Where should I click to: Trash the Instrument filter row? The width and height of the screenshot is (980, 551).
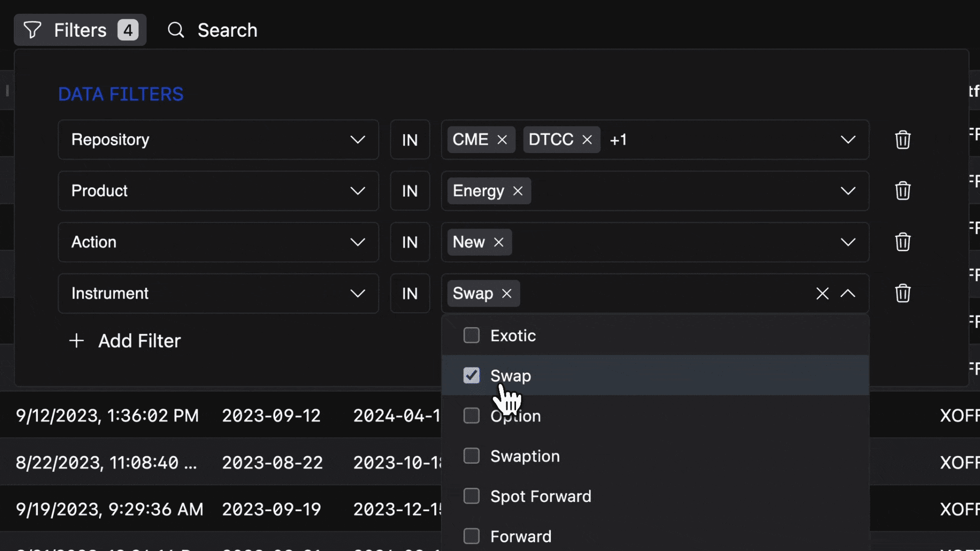(902, 293)
